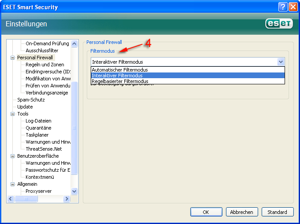Click tree scroll down arrow

(x=74, y=191)
